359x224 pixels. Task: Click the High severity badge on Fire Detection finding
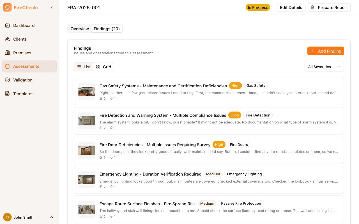click(235, 115)
